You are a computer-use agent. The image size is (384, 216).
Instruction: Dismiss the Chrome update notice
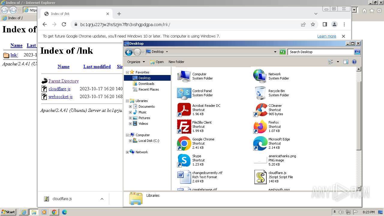343,36
